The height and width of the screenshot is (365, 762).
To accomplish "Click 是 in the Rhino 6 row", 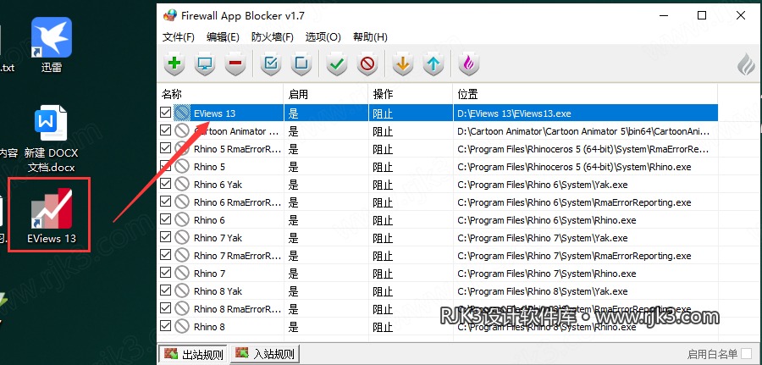I will [293, 220].
